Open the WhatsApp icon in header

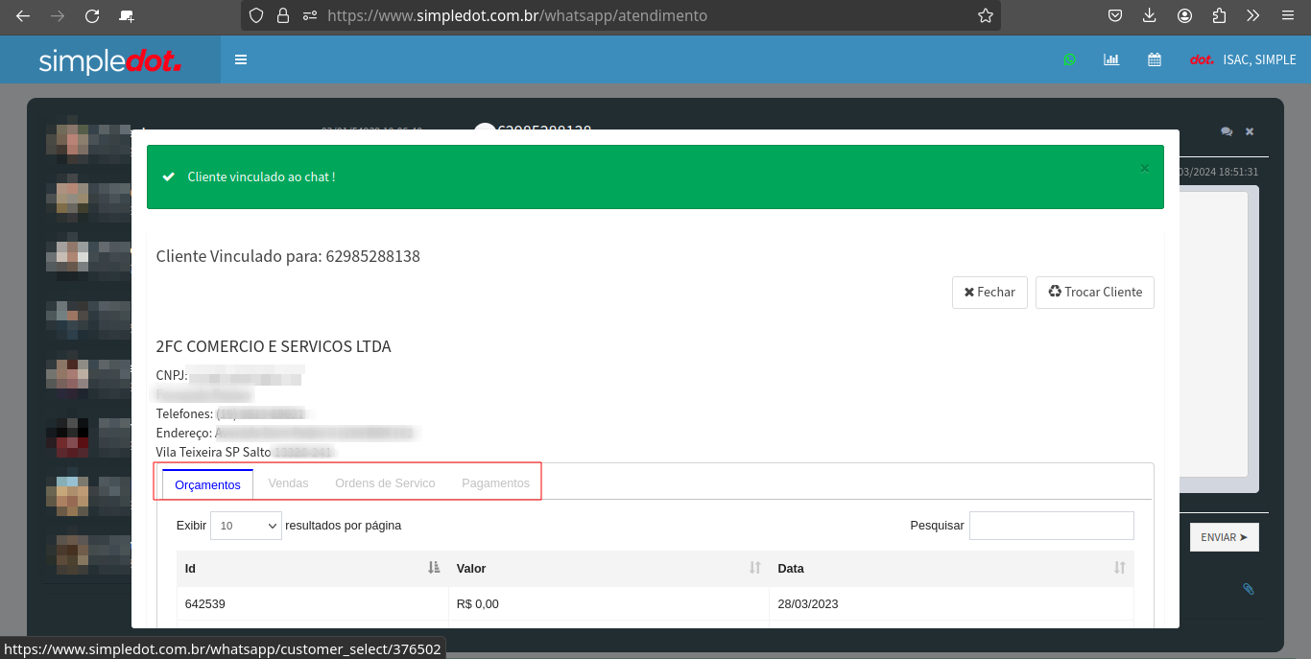[1069, 59]
